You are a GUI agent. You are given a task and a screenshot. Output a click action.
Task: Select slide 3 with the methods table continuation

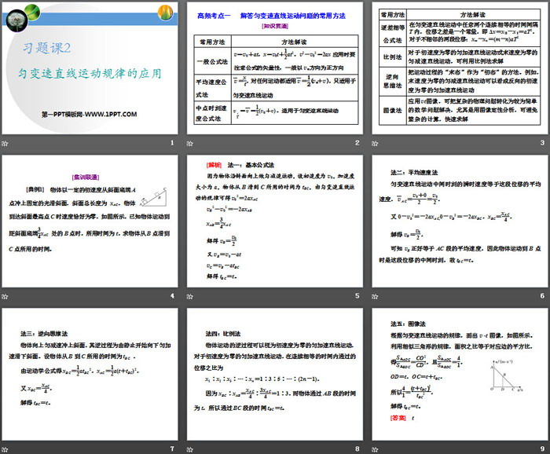[459, 68]
